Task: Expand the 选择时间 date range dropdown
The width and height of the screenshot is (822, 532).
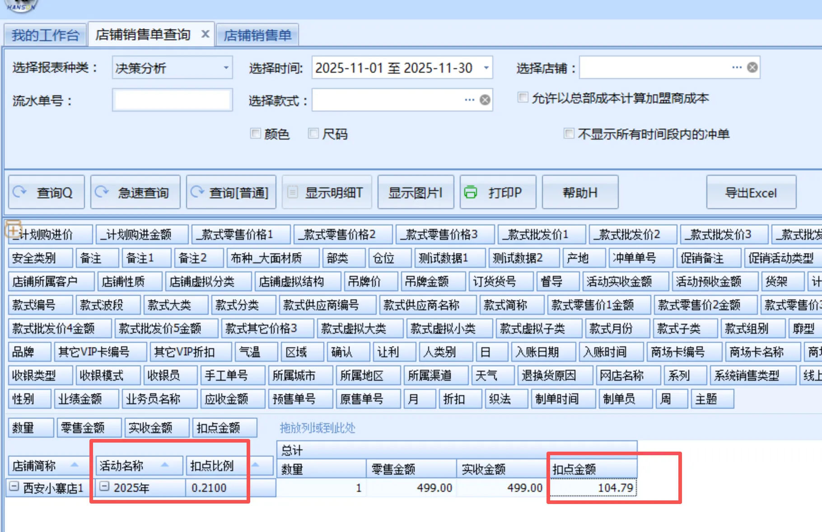Action: click(486, 68)
